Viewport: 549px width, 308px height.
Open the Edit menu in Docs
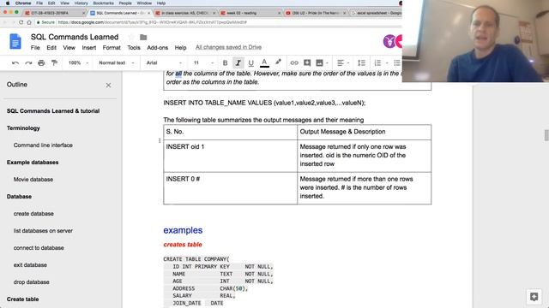click(51, 48)
